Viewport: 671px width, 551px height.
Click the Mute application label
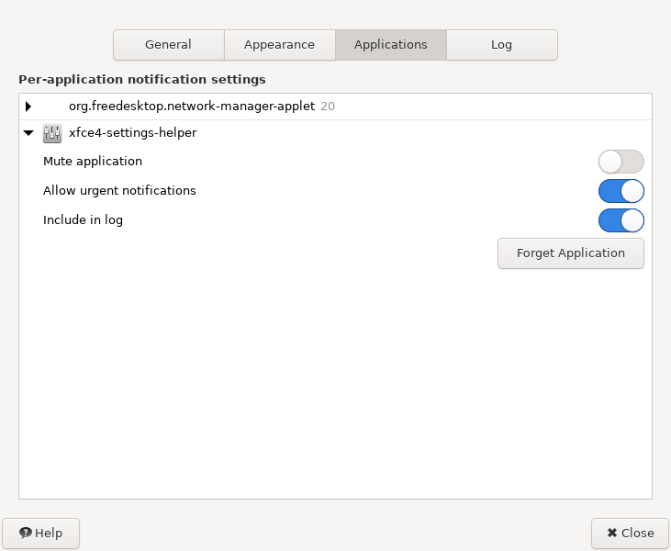[x=93, y=162]
